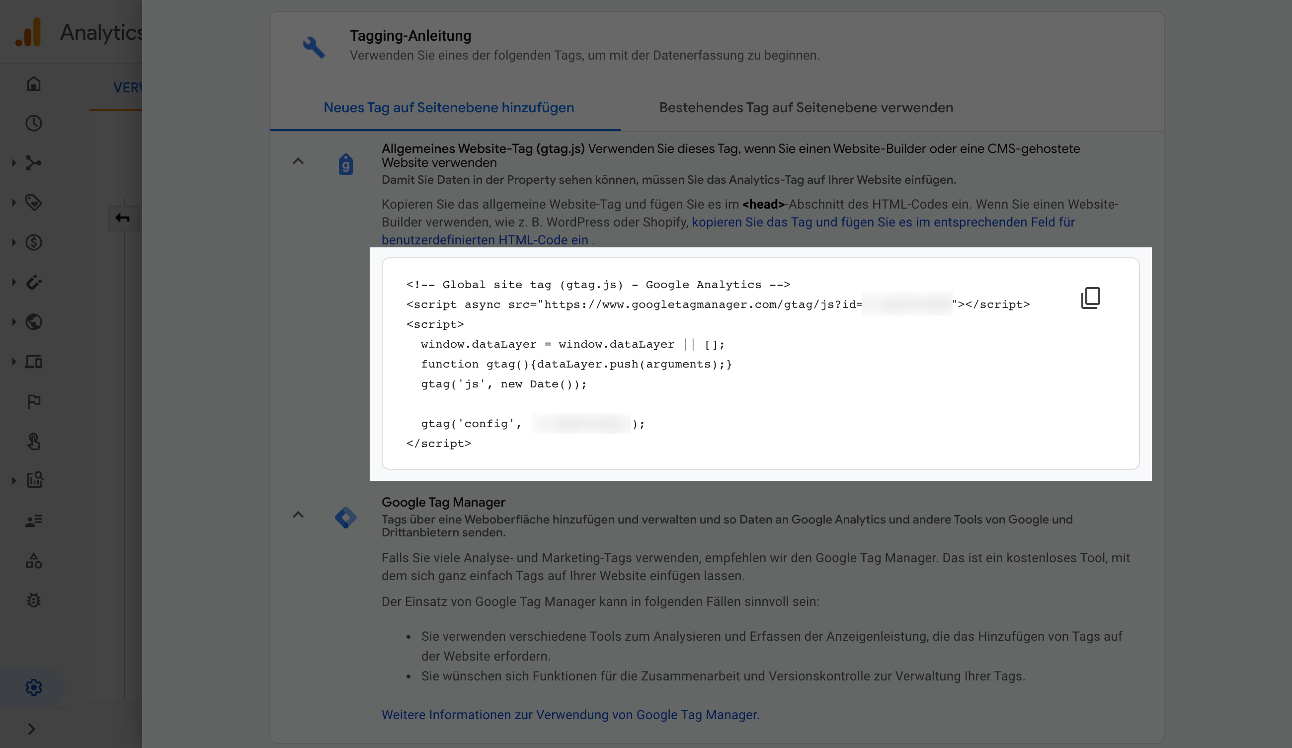This screenshot has height=748, width=1292.
Task: Collapse the Google Tag Manager section
Action: pyautogui.click(x=298, y=515)
